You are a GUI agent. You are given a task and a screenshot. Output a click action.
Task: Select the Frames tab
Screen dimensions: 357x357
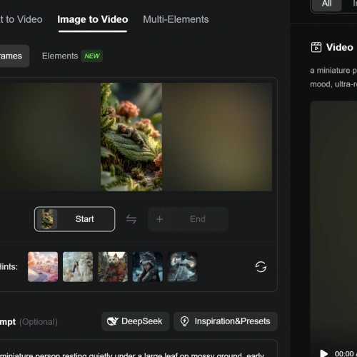(11, 56)
